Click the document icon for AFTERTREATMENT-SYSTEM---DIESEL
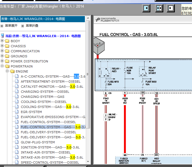The width and height of the screenshot is (192, 167). click(x=17, y=81)
